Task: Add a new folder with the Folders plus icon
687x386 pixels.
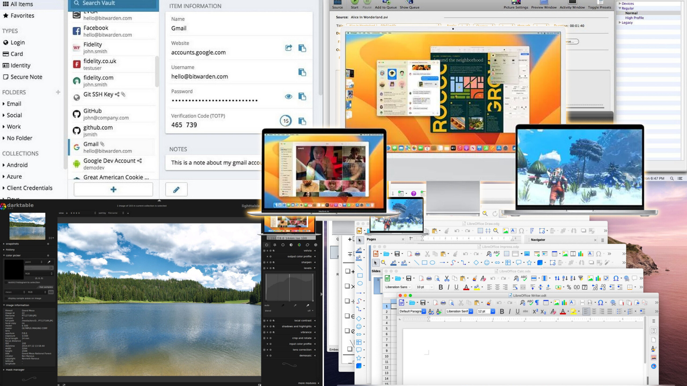Action: (x=58, y=92)
